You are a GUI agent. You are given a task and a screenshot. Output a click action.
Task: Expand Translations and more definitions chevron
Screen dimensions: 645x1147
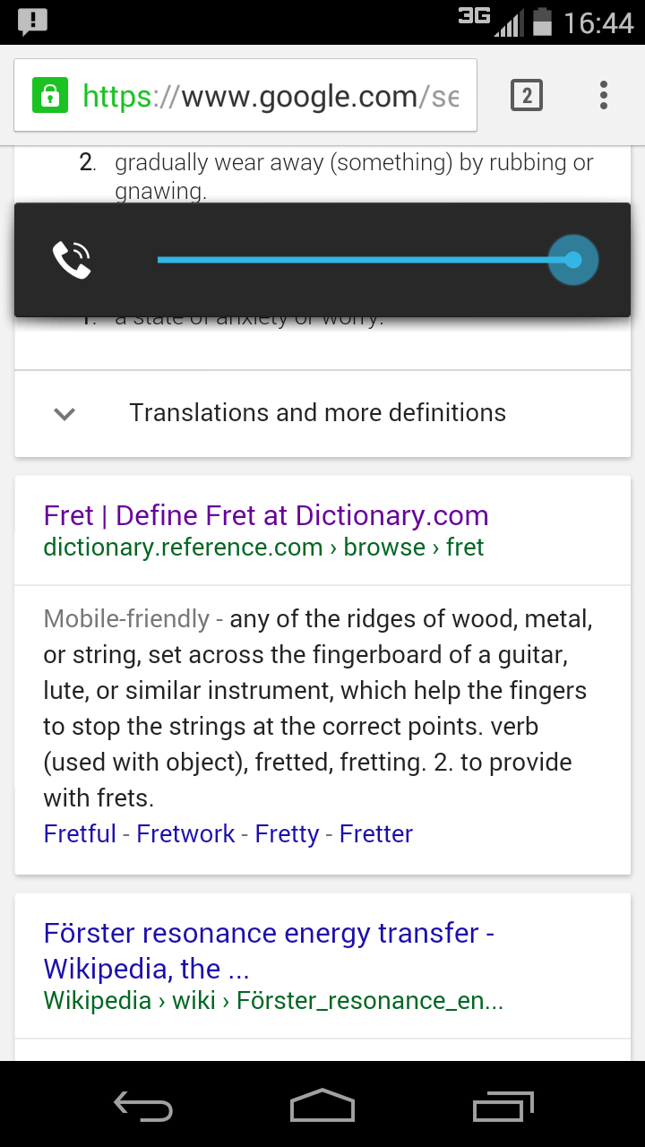[64, 414]
